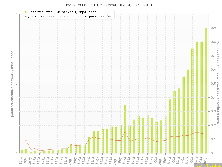Select the tallest bar for 2011
This screenshot has height=167, width=222.
pyautogui.click(x=206, y=90)
